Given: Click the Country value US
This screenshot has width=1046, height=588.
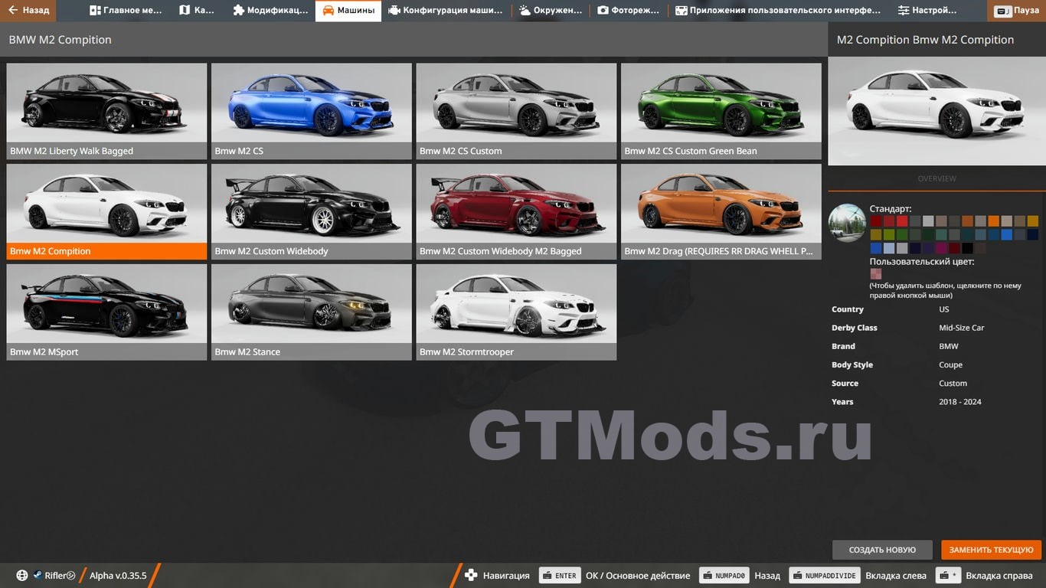Looking at the screenshot, I should pos(944,309).
